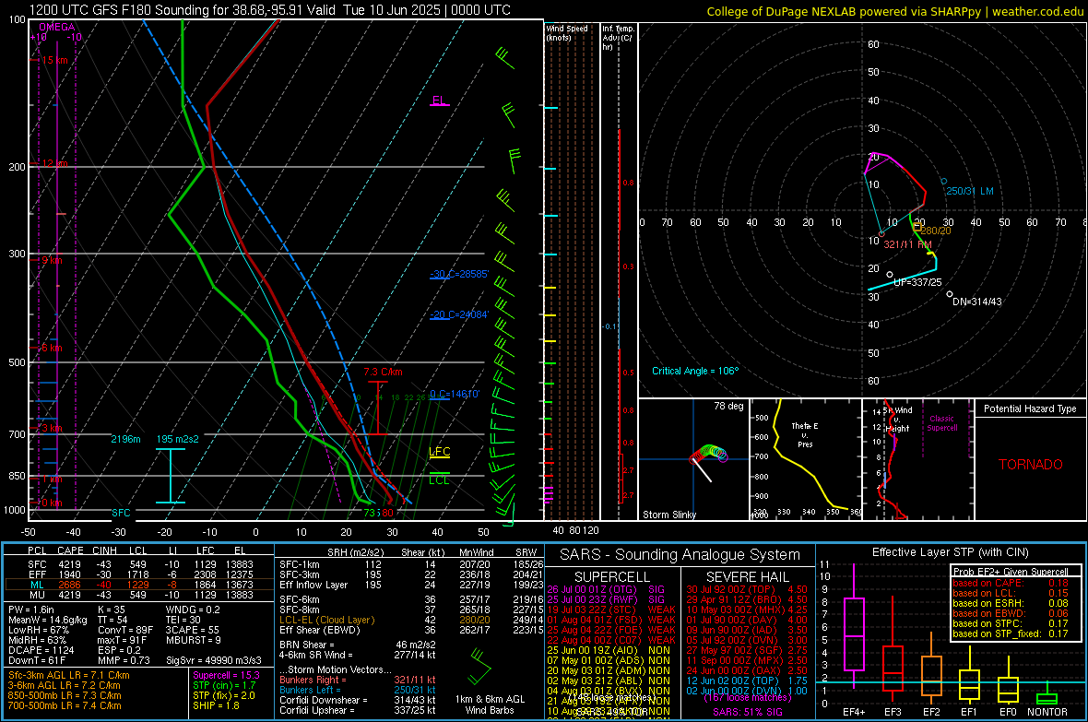Click the DN=314/43 Corfidi marker label
Screen dimensions: 1088x722
click(x=977, y=302)
